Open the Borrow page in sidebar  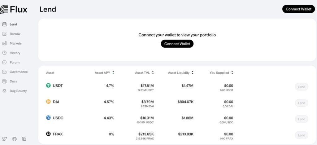15,34
